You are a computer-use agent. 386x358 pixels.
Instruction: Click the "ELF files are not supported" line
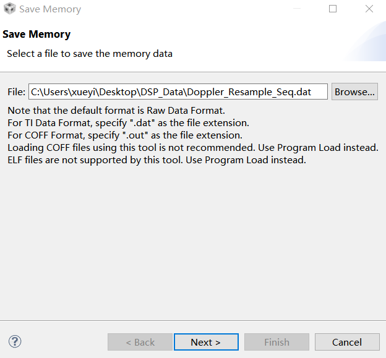pos(157,160)
